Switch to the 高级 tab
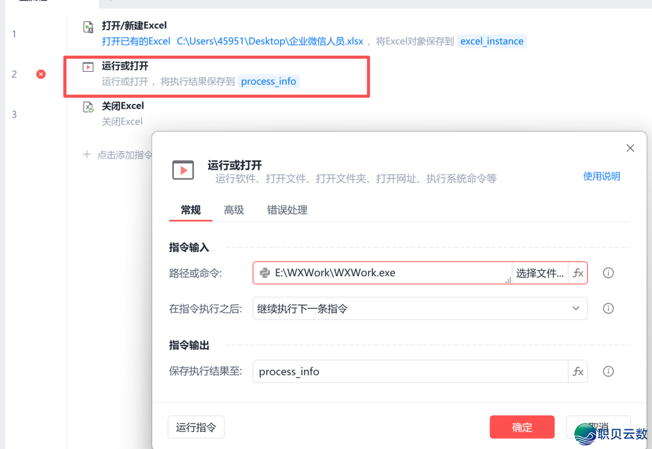Viewport: 652px width, 449px height. coord(234,210)
